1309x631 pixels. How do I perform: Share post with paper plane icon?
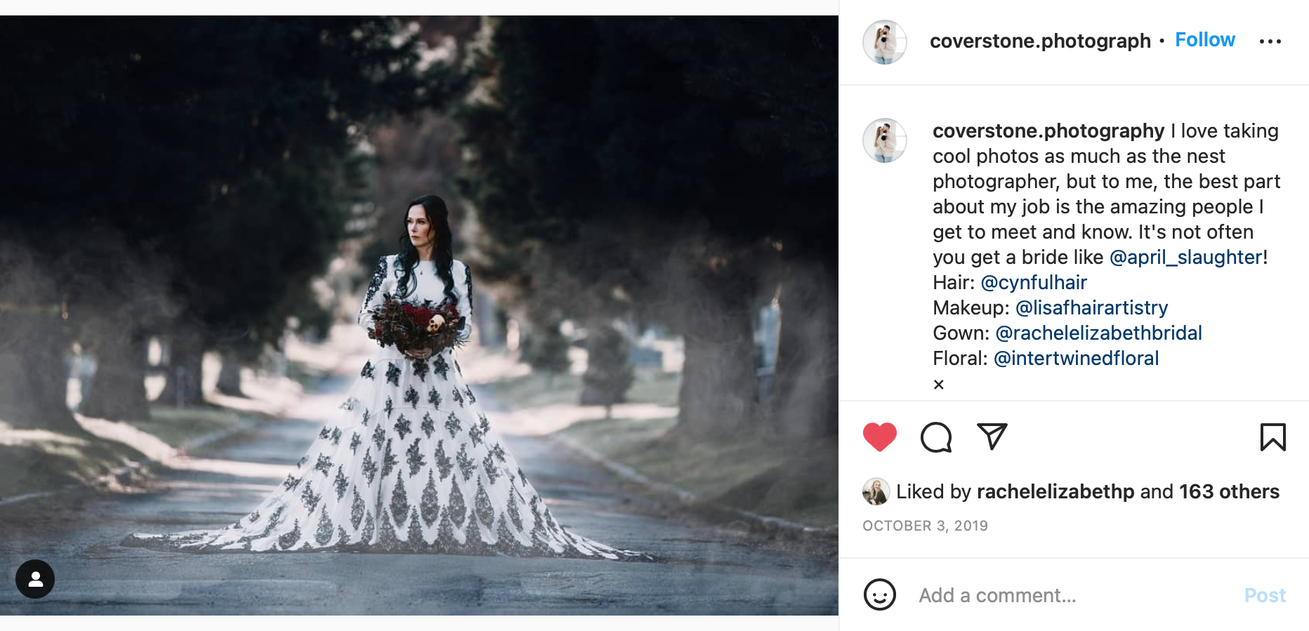click(x=992, y=437)
